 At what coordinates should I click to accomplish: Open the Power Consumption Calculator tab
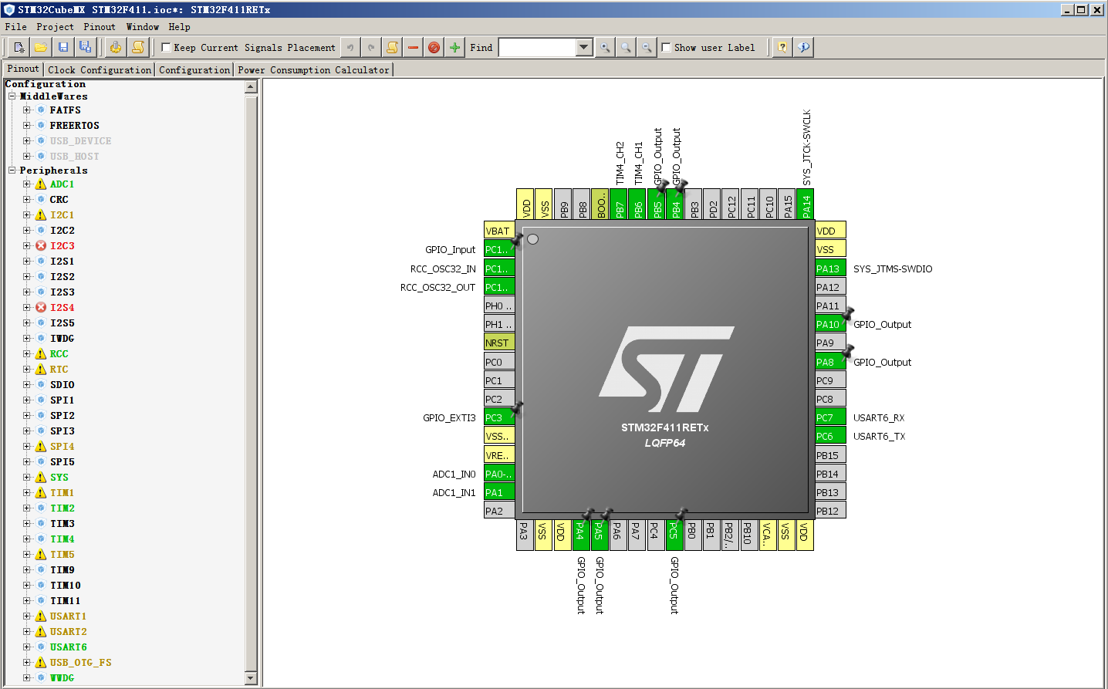[313, 69]
